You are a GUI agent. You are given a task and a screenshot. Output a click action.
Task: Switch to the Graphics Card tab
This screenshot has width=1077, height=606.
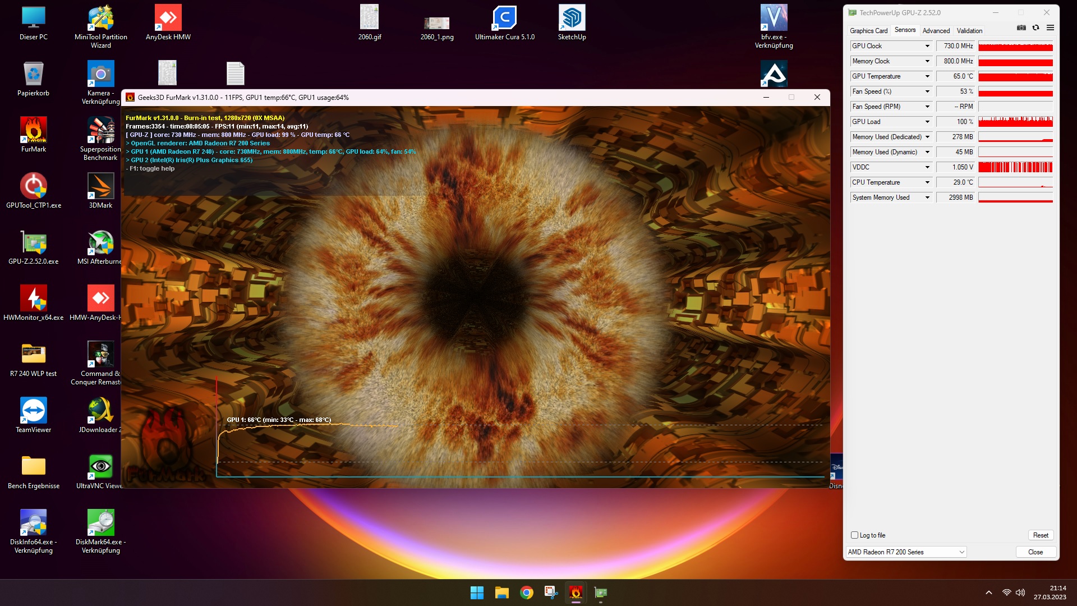[x=868, y=31]
